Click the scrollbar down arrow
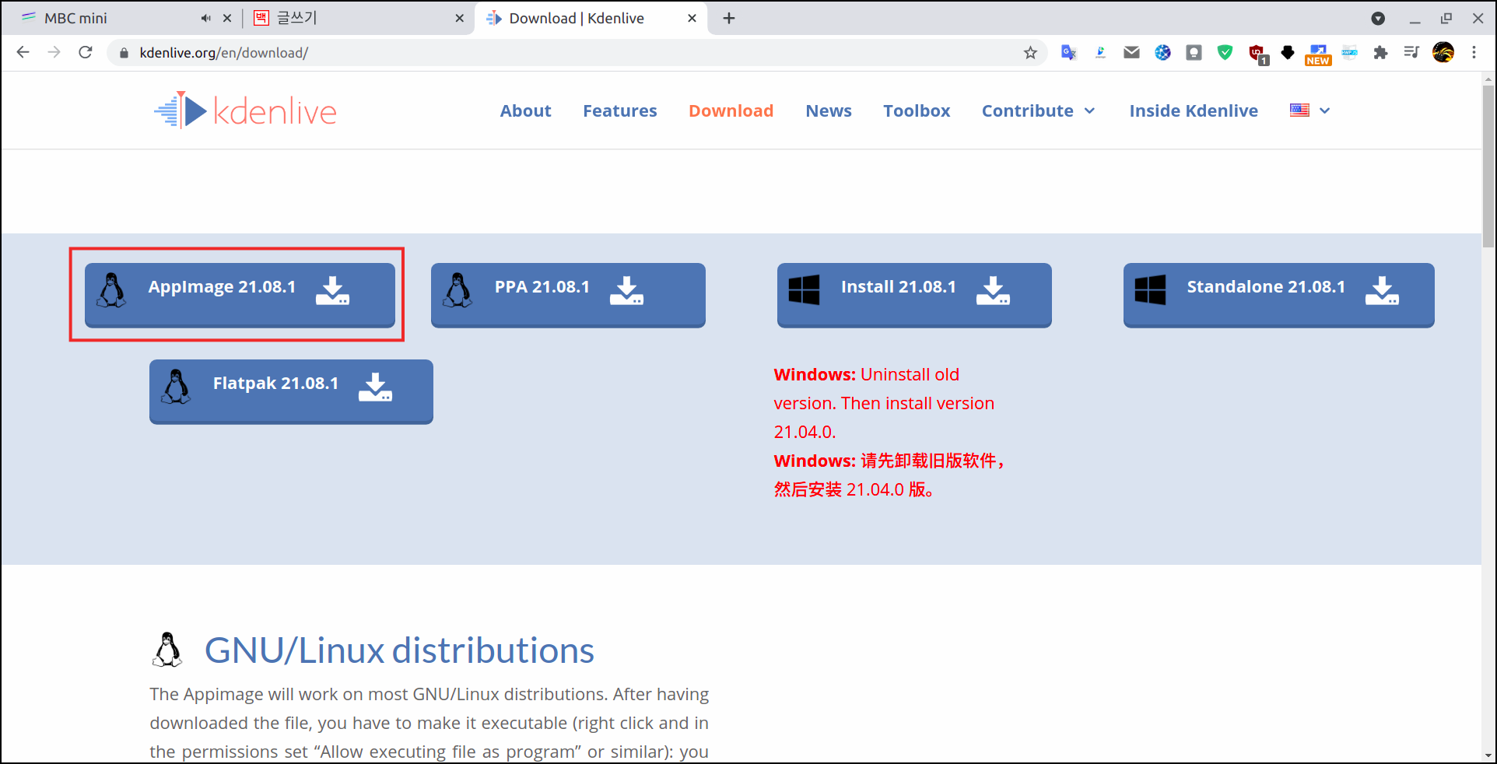The height and width of the screenshot is (764, 1497). click(1488, 755)
